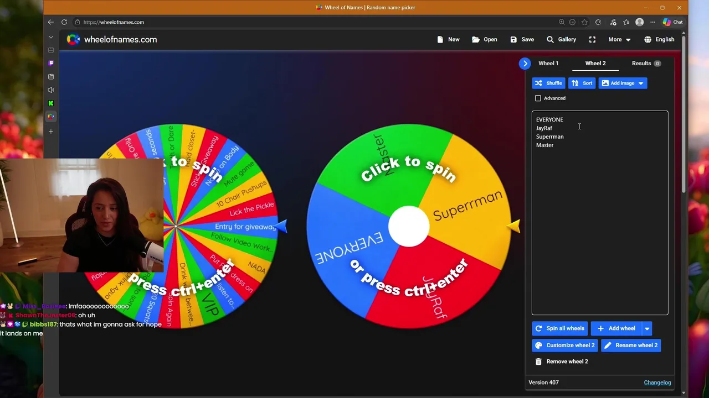
Task: Save the current wheel
Action: [x=522, y=40]
